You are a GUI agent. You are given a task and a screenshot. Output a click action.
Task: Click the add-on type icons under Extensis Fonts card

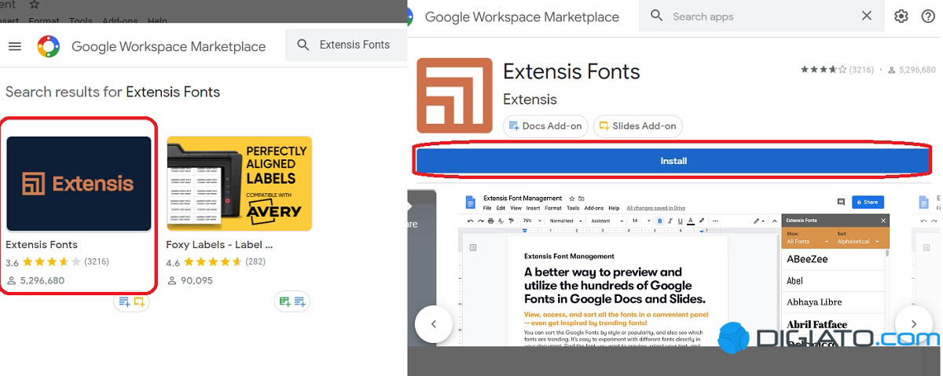pos(130,301)
